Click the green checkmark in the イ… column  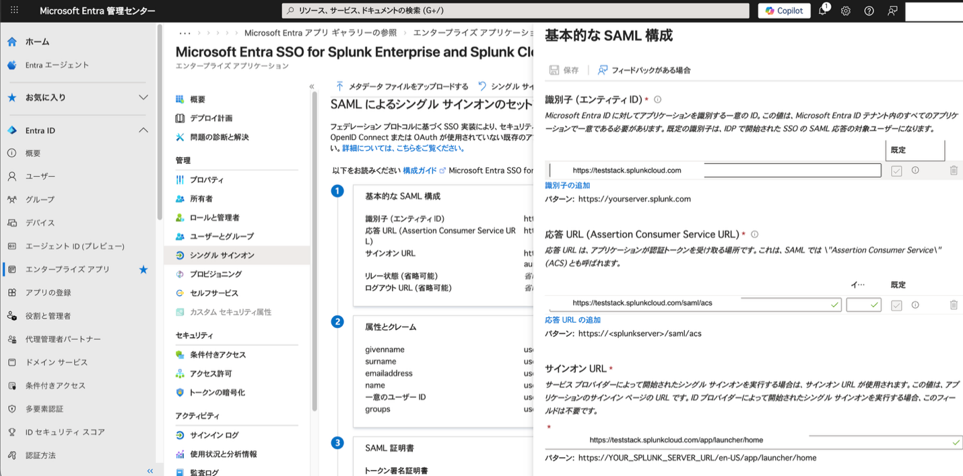pyautogui.click(x=864, y=305)
